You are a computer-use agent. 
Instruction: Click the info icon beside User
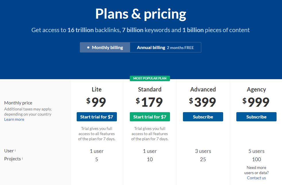pos(15,150)
